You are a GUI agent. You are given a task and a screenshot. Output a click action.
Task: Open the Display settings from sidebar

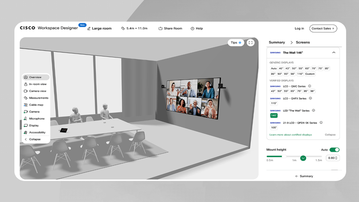coord(34,125)
